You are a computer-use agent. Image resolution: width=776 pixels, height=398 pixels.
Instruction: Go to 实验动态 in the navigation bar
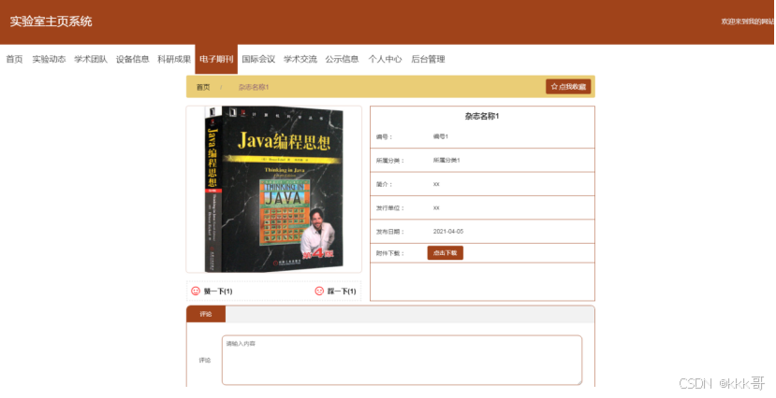point(49,59)
